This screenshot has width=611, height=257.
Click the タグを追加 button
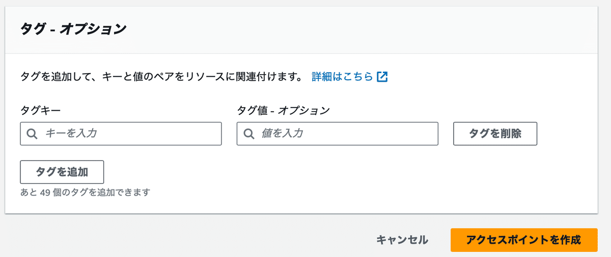pos(62,172)
